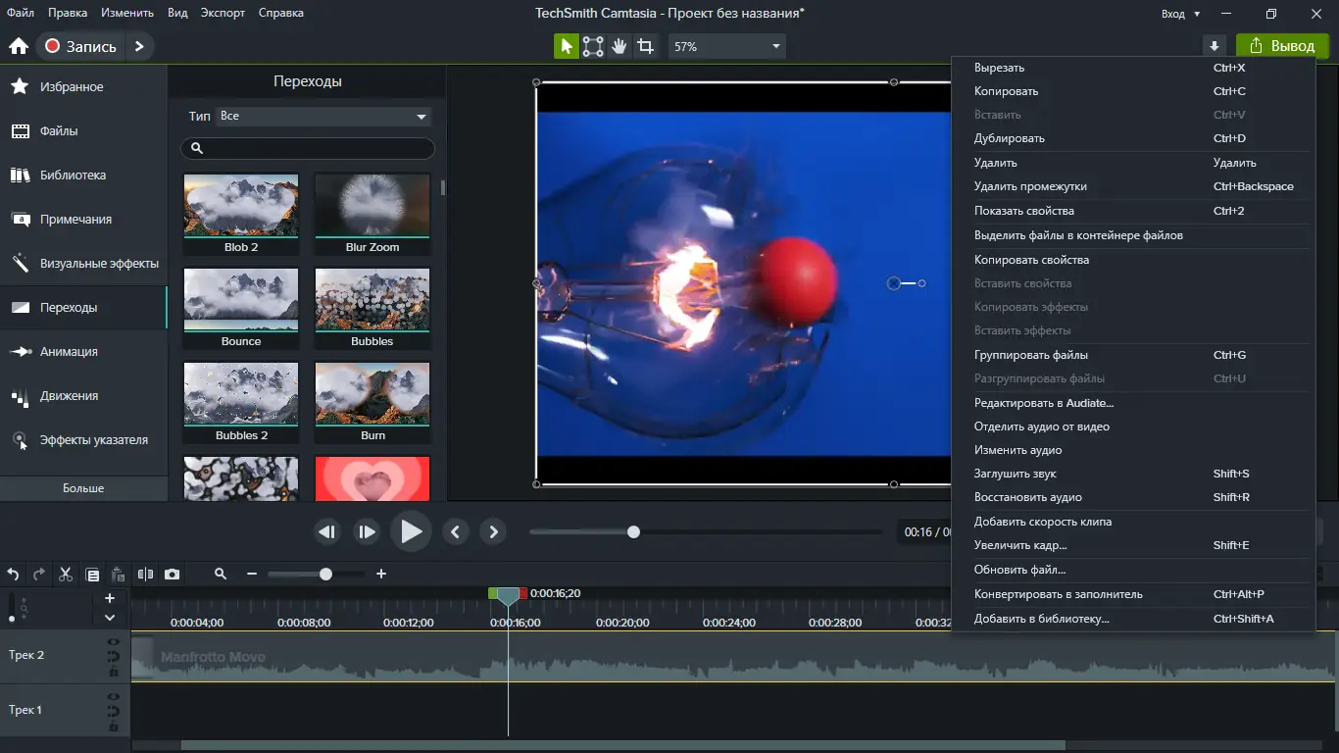Viewport: 1339px width, 753px height.
Task: Open the Экспорт menu
Action: 223,13
